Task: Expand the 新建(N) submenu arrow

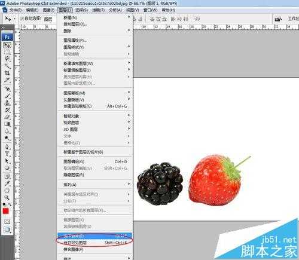Action: (129, 17)
